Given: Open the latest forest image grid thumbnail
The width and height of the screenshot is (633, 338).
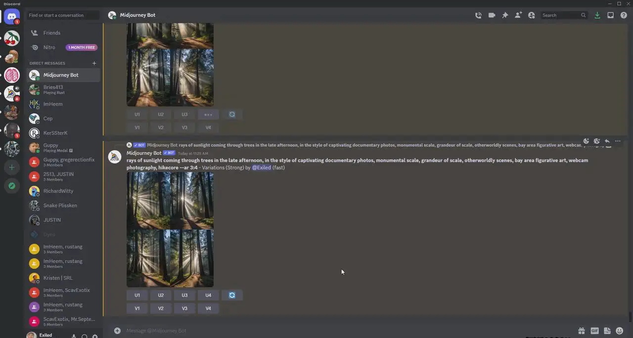Looking at the screenshot, I should click(170, 229).
